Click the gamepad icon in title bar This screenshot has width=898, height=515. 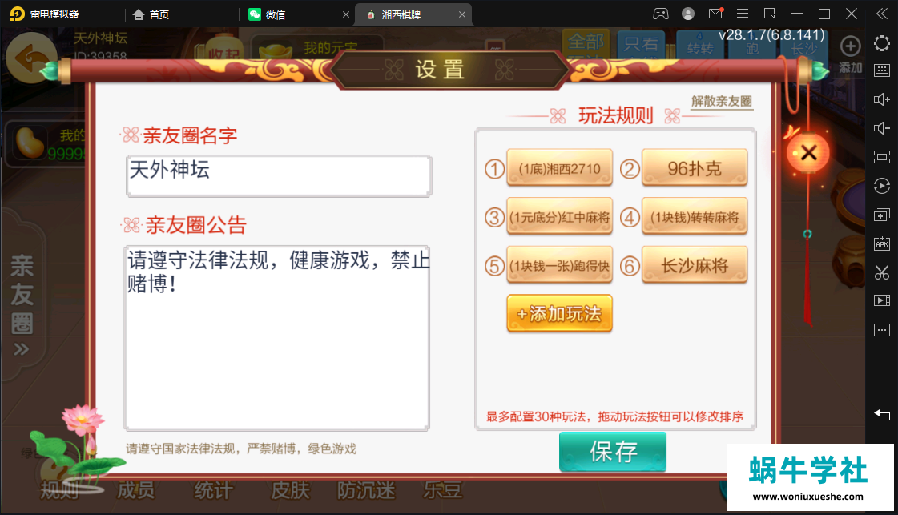click(660, 14)
